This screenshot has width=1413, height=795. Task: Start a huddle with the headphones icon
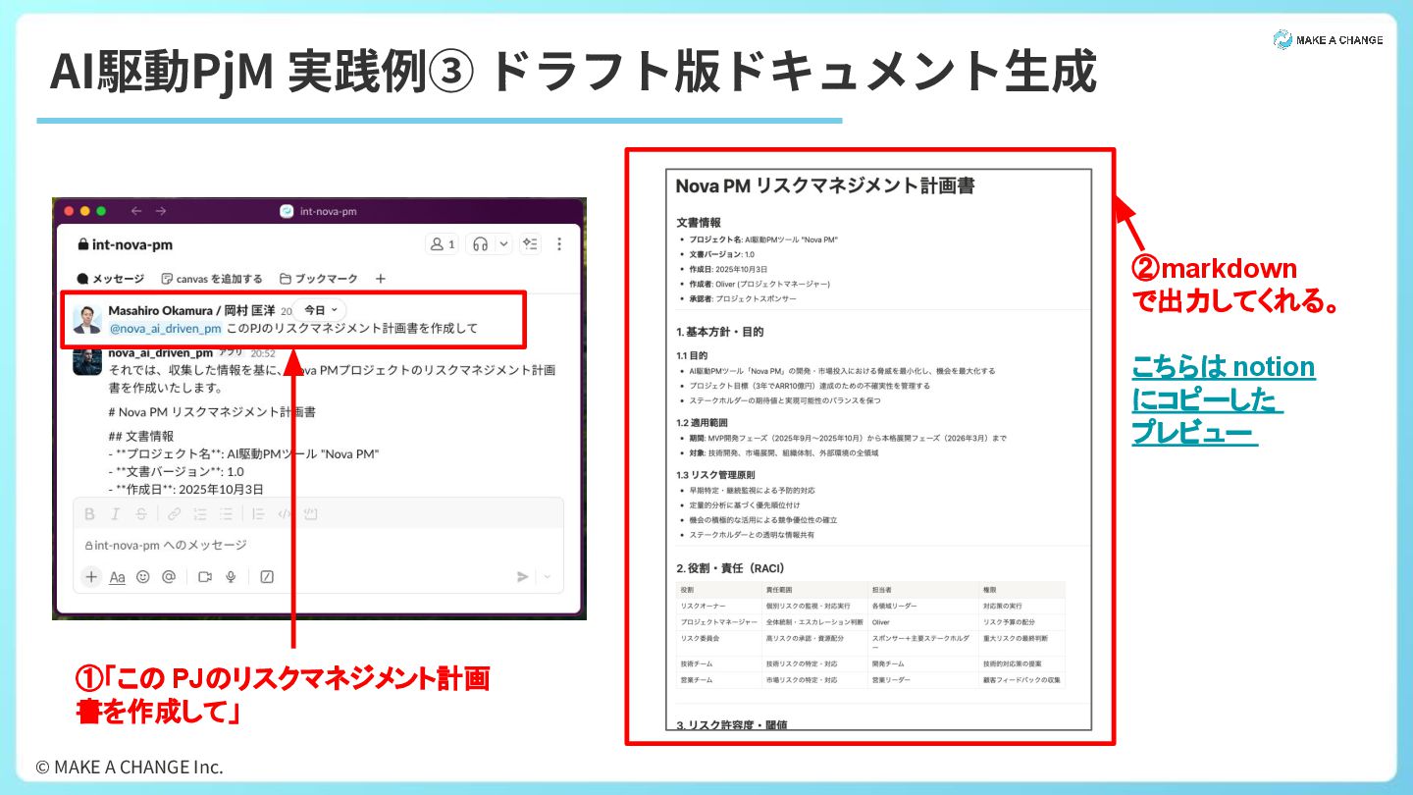click(x=481, y=244)
